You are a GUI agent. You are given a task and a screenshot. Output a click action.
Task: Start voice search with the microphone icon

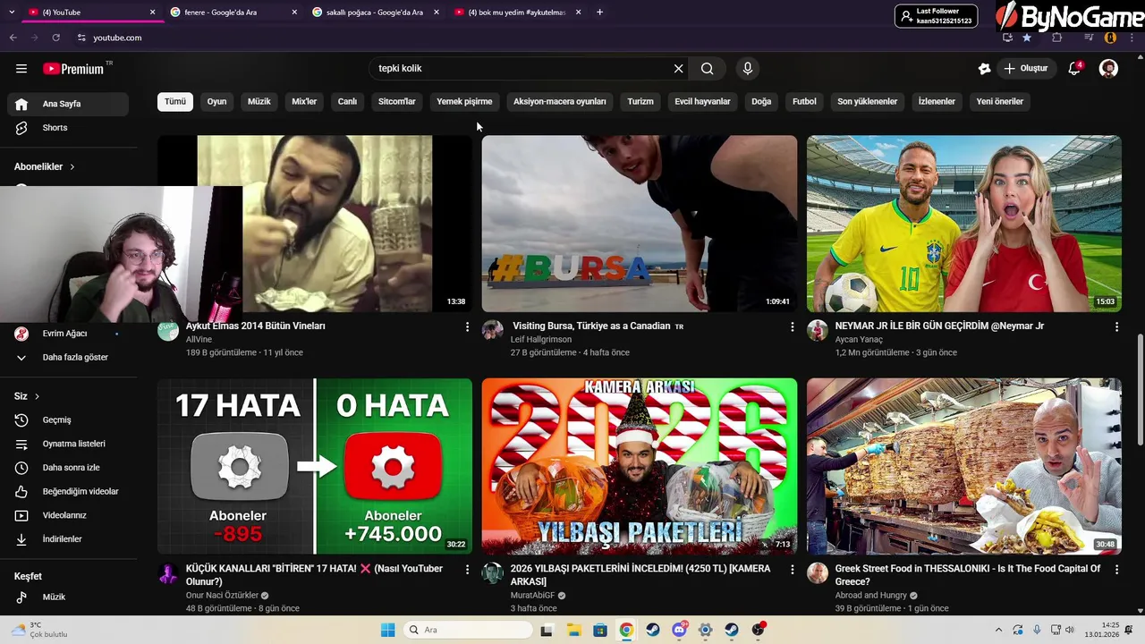[748, 68]
